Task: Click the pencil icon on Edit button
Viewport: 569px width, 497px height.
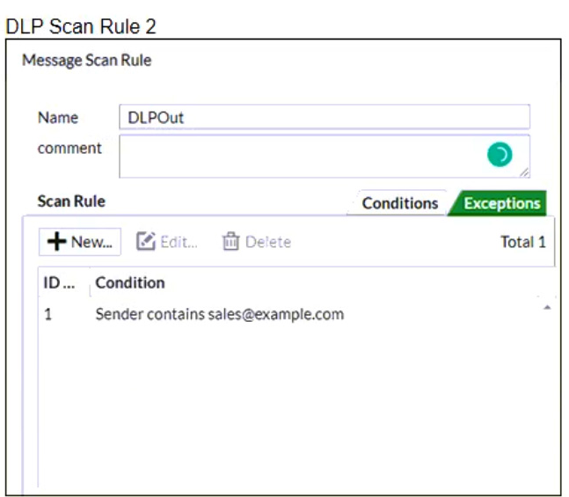Action: pos(147,242)
